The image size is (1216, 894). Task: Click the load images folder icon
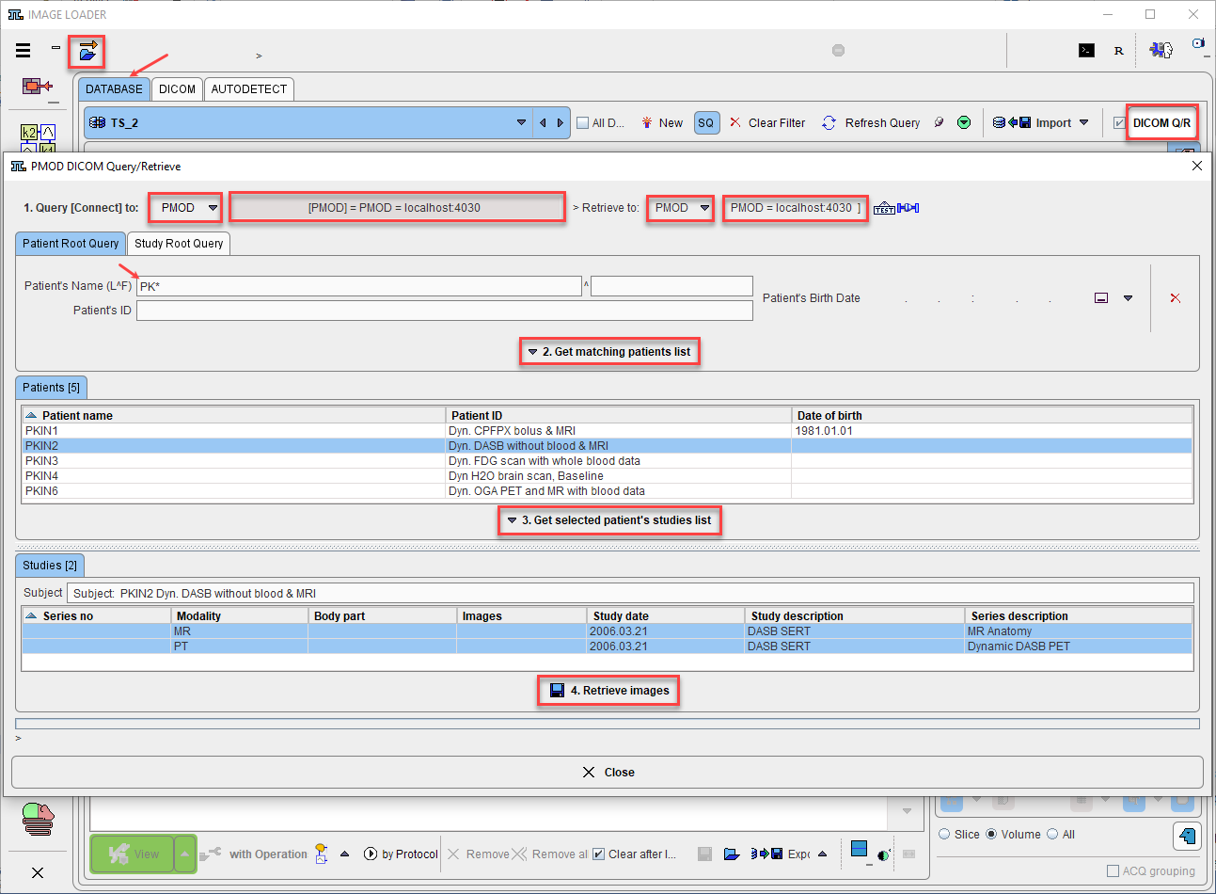[87, 51]
